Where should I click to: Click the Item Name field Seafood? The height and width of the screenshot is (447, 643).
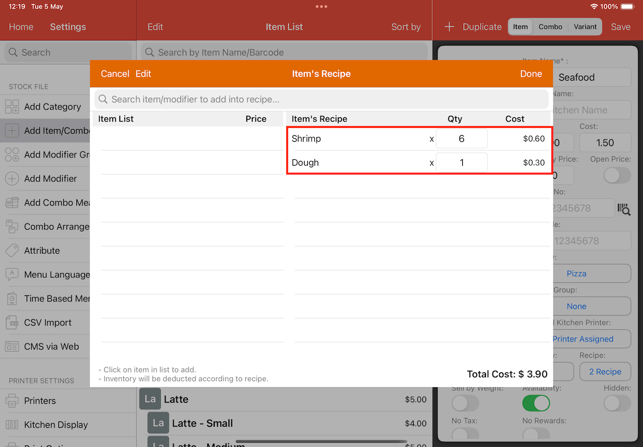[592, 77]
